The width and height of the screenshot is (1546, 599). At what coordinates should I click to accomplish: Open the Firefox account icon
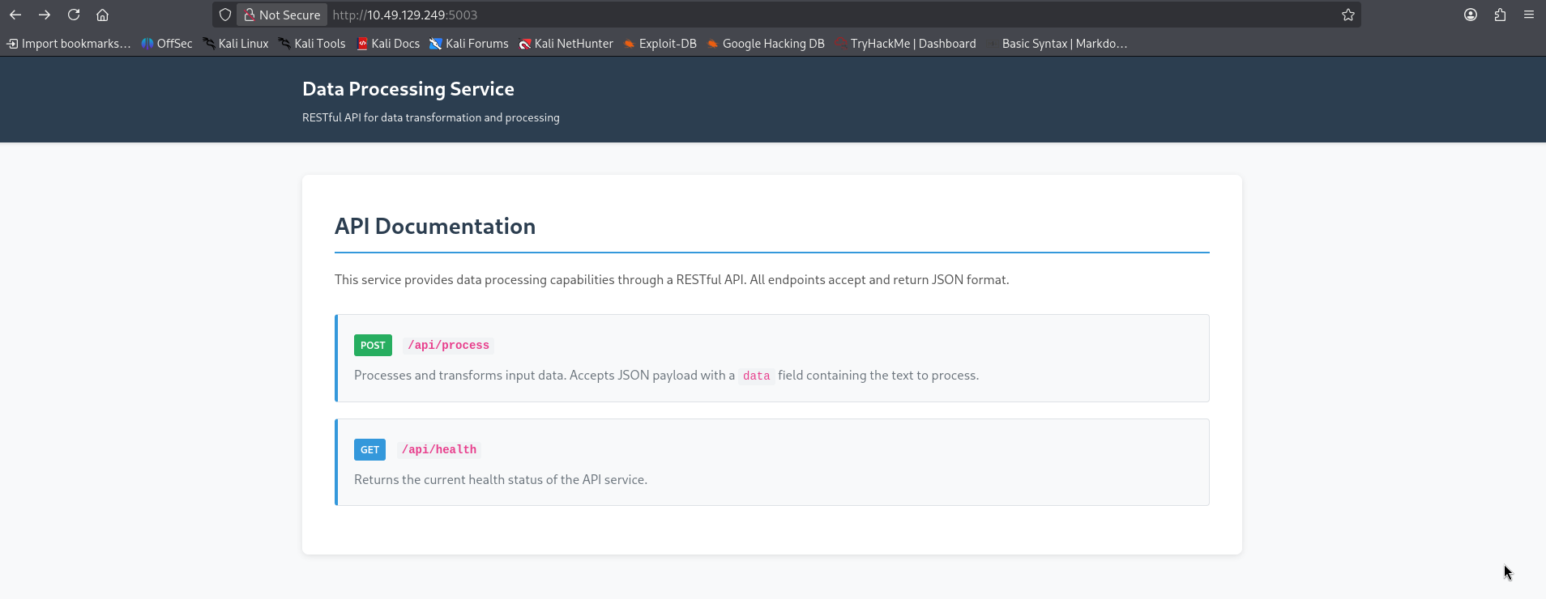[1470, 15]
